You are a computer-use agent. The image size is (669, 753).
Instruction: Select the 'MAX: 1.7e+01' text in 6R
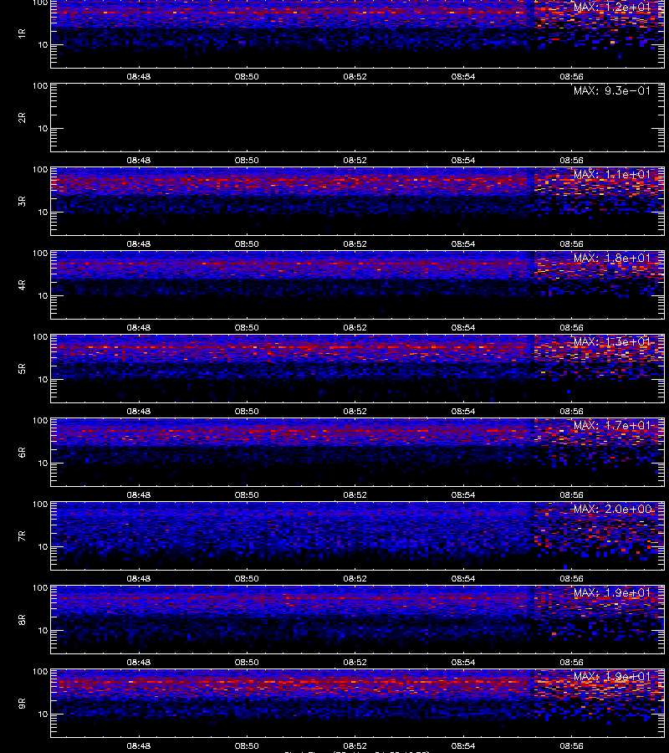pyautogui.click(x=612, y=426)
